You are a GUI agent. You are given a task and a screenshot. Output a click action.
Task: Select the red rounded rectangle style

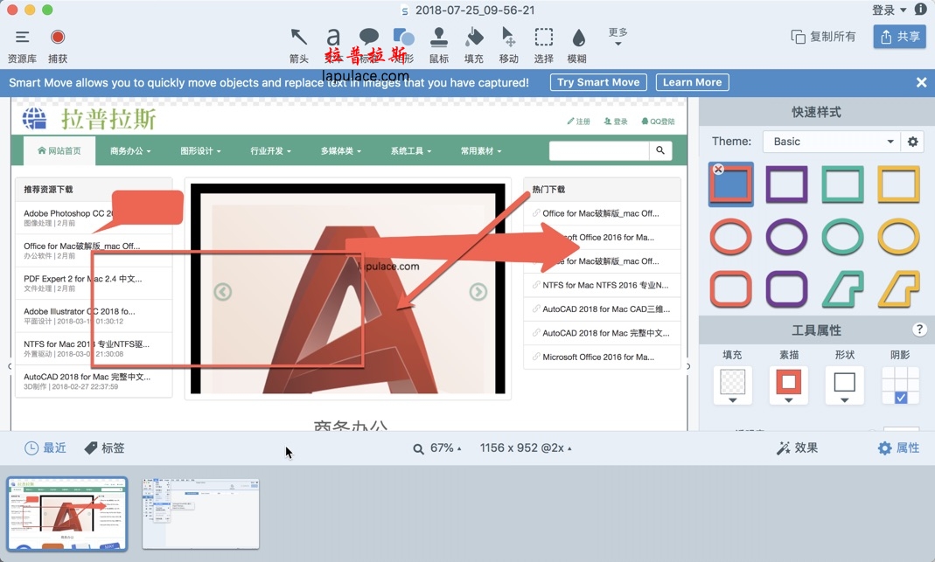click(x=730, y=289)
